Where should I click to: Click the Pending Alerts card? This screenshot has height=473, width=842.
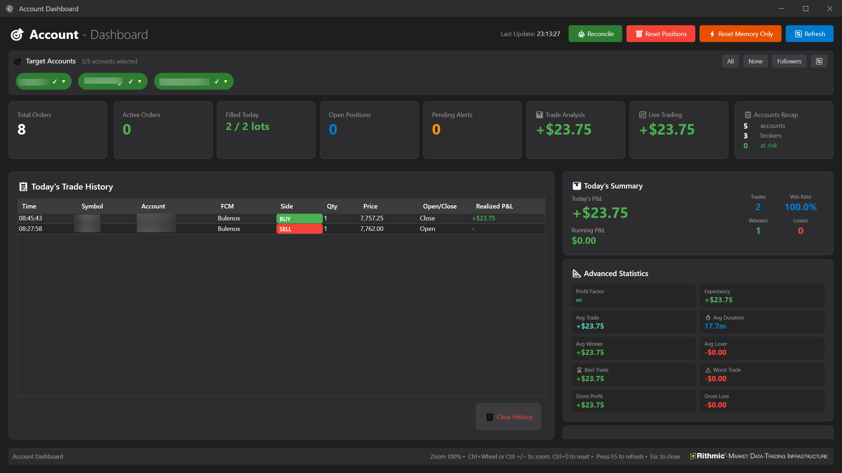[x=472, y=130]
